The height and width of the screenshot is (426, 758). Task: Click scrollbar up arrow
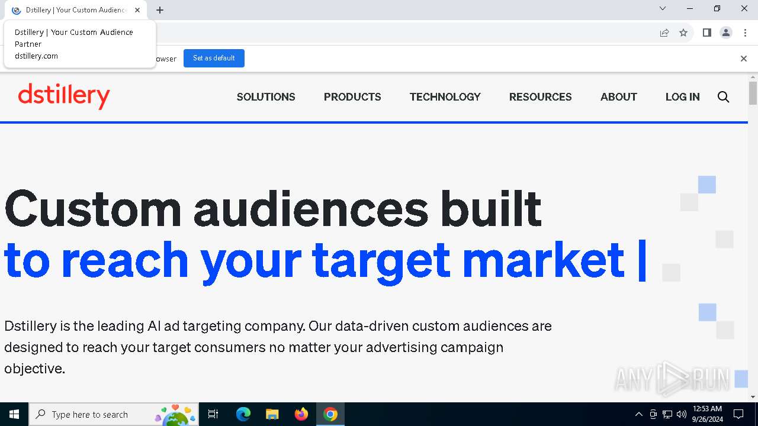(753, 77)
